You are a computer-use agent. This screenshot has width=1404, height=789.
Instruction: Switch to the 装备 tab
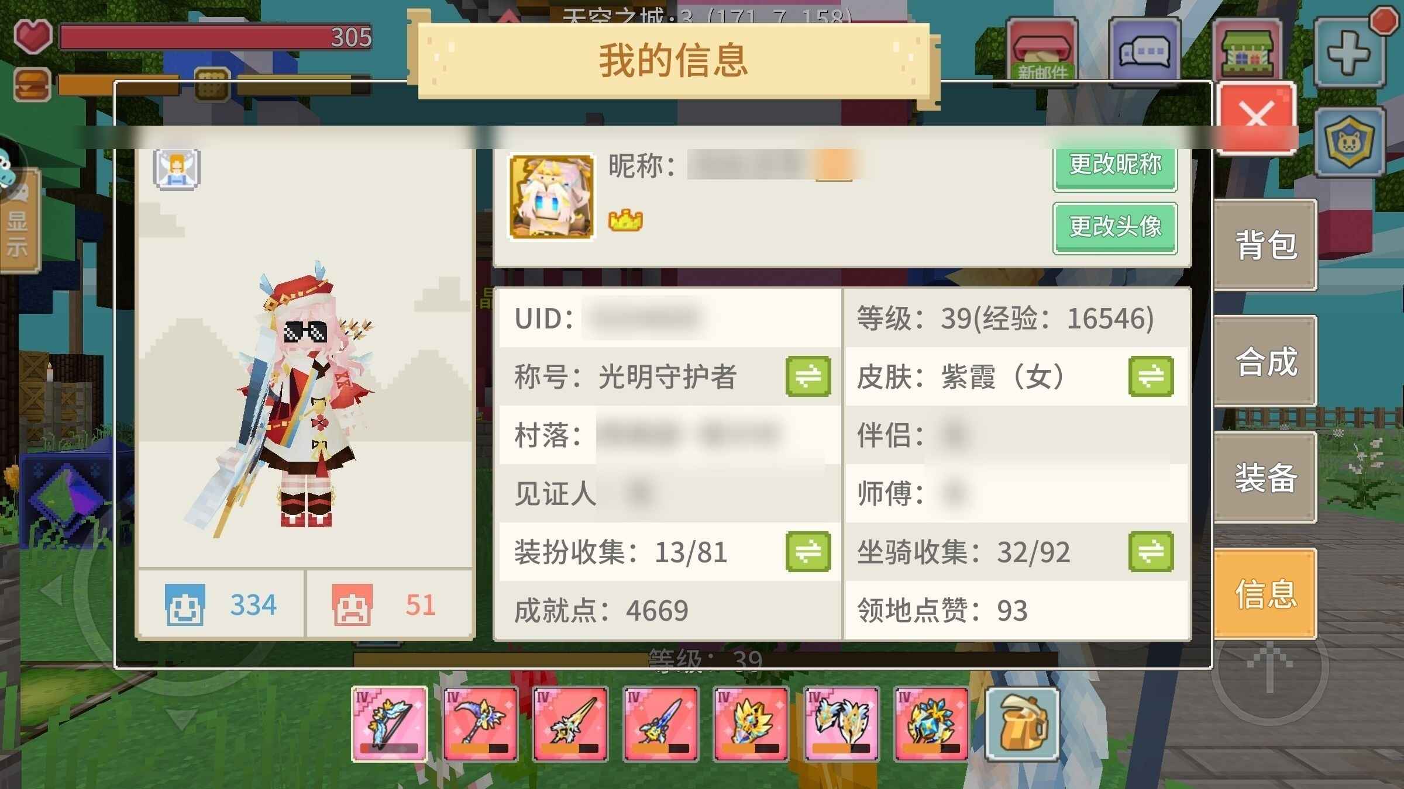(1265, 477)
